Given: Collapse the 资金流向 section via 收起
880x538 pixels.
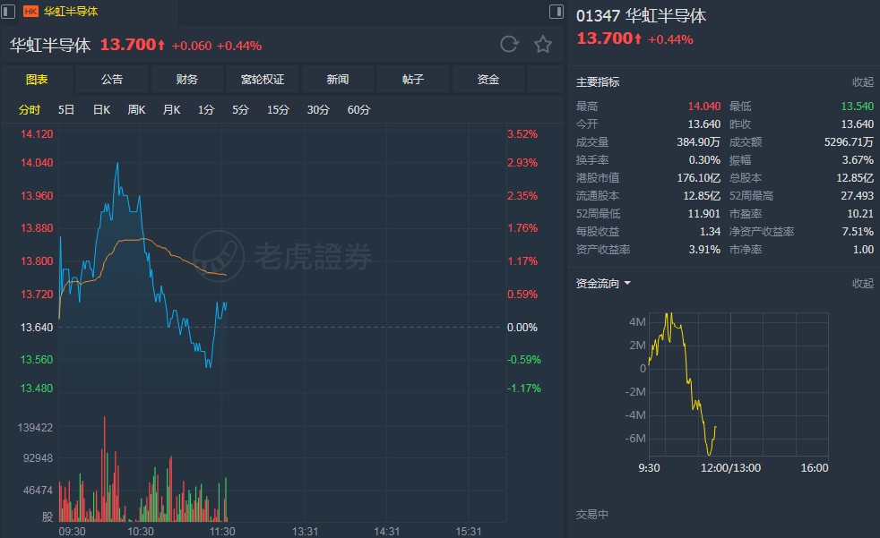Looking at the screenshot, I should (862, 284).
